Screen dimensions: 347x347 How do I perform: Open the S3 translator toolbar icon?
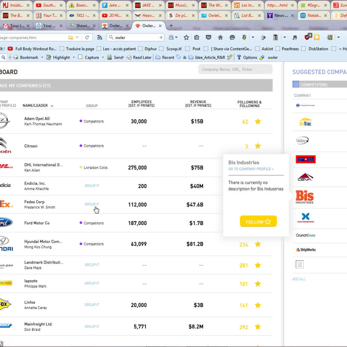pyautogui.click(x=330, y=37)
